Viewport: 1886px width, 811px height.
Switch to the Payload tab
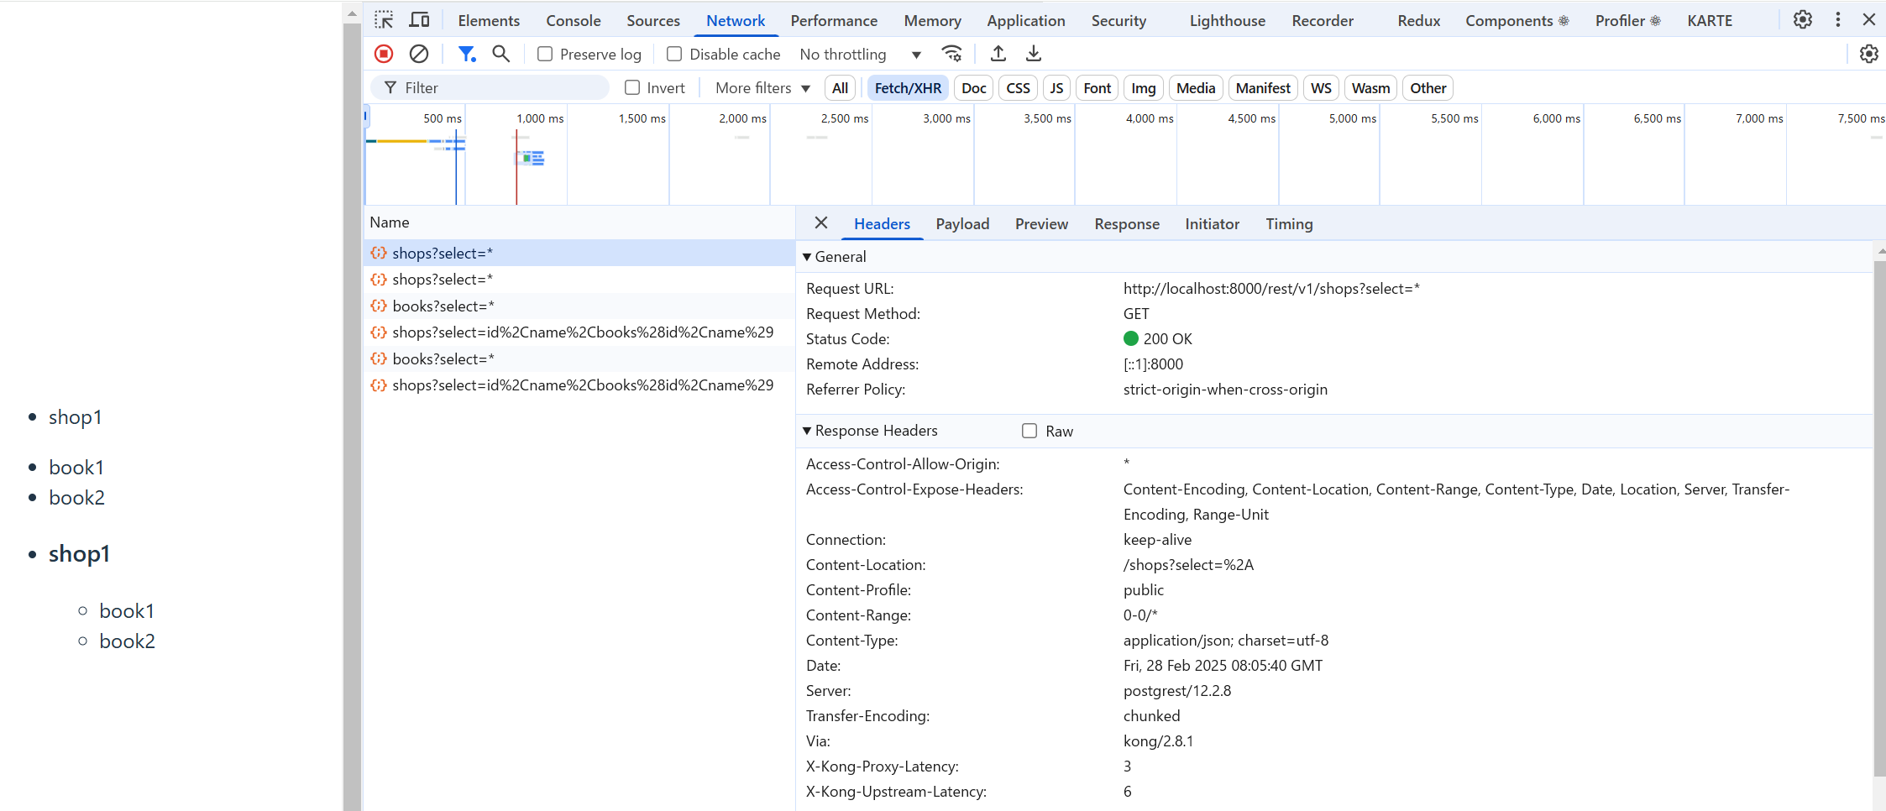[x=962, y=223]
